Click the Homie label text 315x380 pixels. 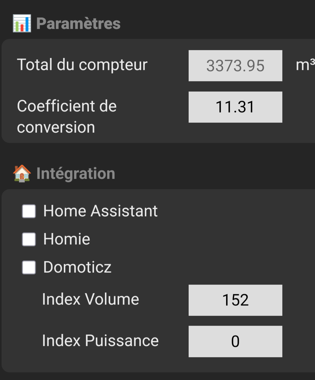pos(67,239)
